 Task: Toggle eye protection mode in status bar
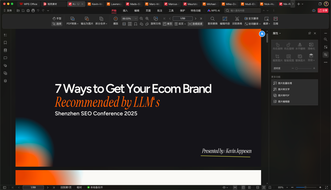225,187
